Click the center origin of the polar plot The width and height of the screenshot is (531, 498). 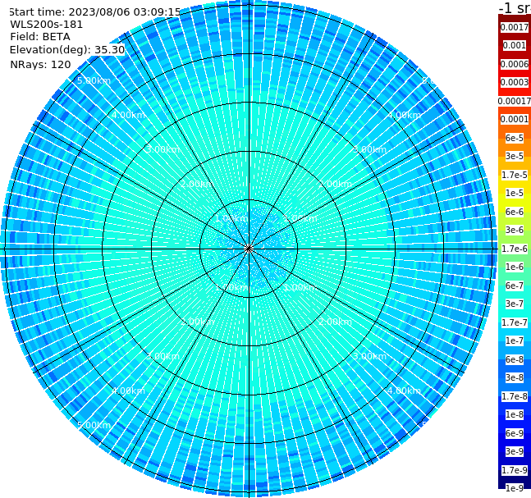[x=249, y=249]
